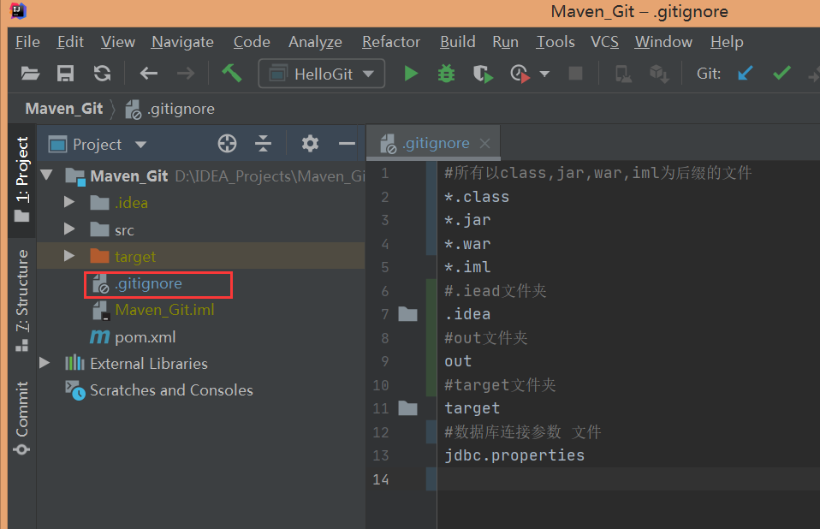
Task: Click the .idea line in editor
Action: tap(467, 314)
